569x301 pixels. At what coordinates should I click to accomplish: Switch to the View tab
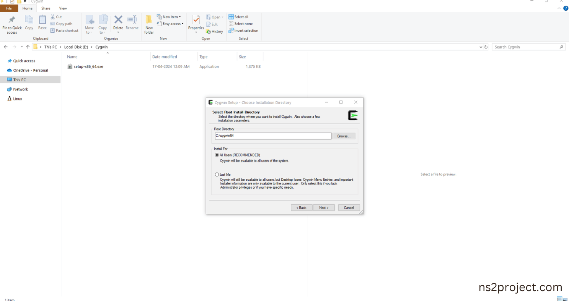(x=63, y=8)
